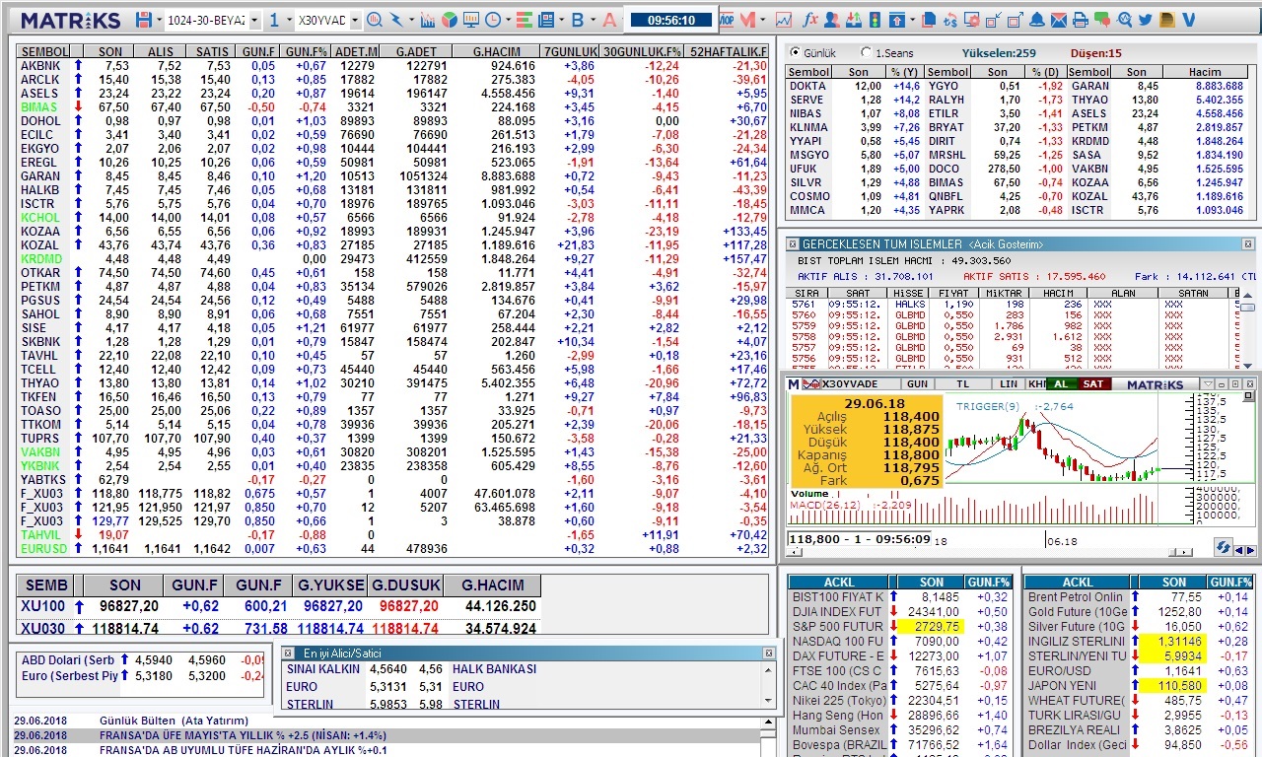
Task: Click the green AL buy button
Action: pyautogui.click(x=1061, y=383)
